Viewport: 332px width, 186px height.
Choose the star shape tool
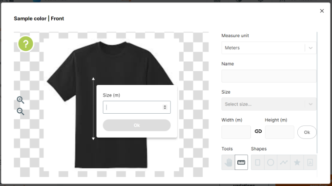(297, 162)
